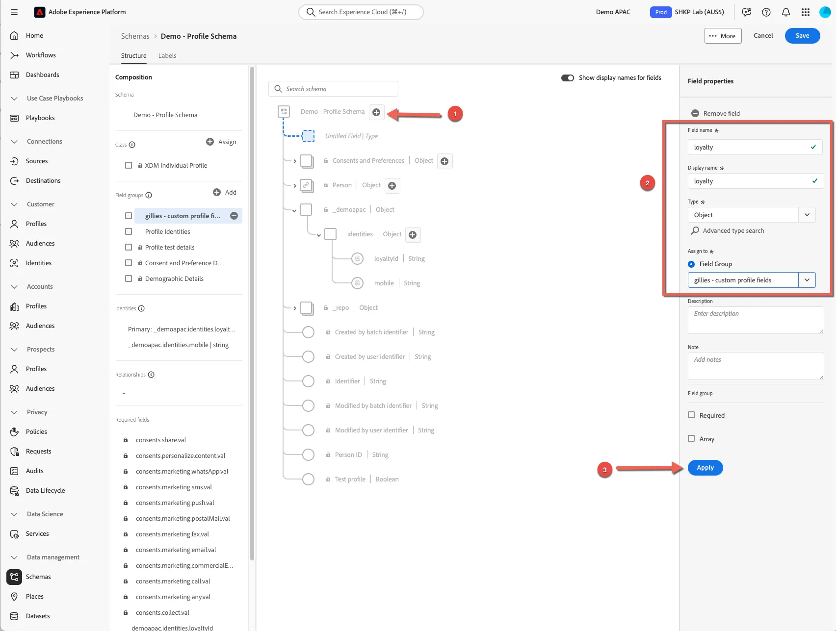Image resolution: width=836 pixels, height=631 pixels.
Task: Remove the gillies custom profile field group
Action: [x=234, y=216]
